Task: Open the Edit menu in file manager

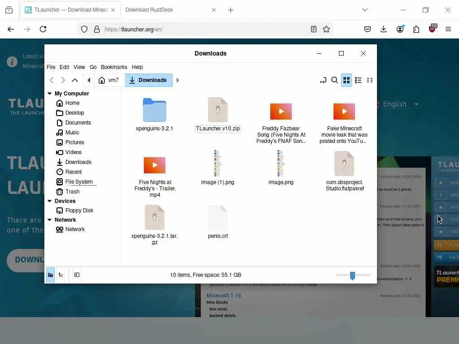Action: (x=65, y=67)
